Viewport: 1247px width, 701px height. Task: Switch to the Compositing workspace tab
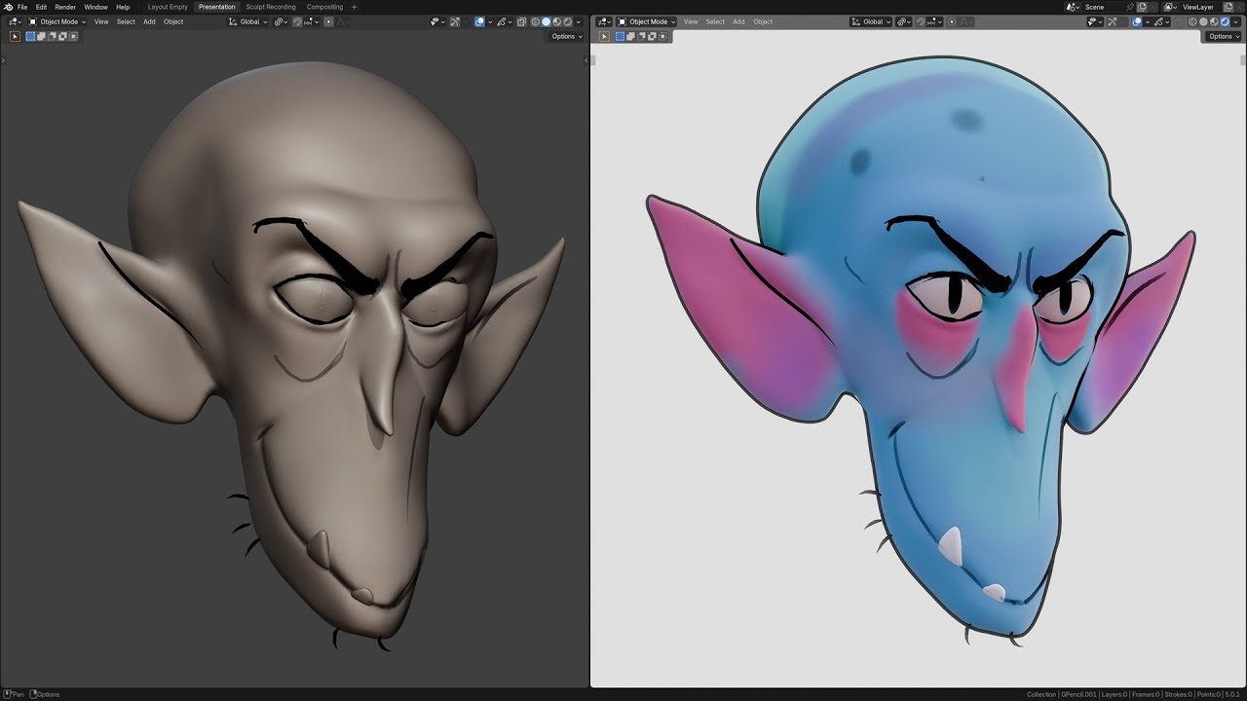[324, 7]
